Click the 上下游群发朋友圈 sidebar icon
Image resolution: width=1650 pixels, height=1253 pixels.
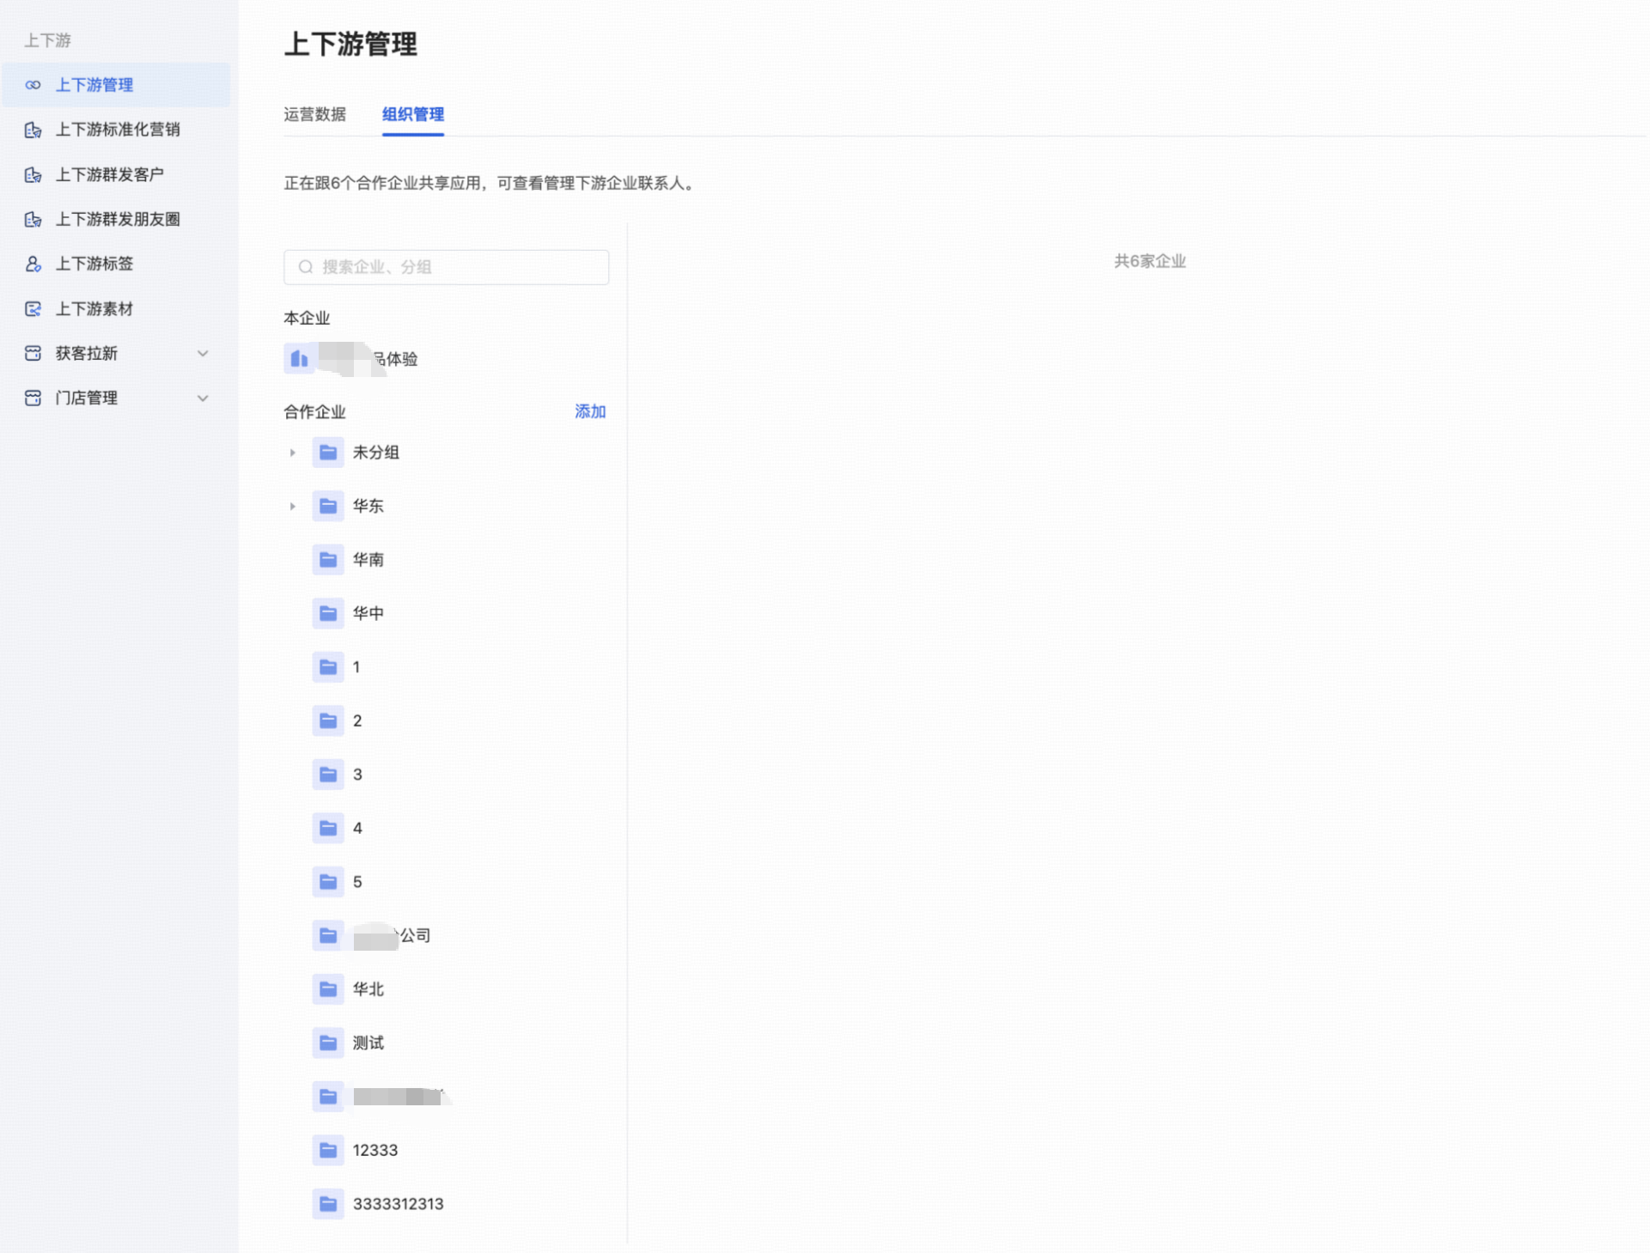(33, 219)
